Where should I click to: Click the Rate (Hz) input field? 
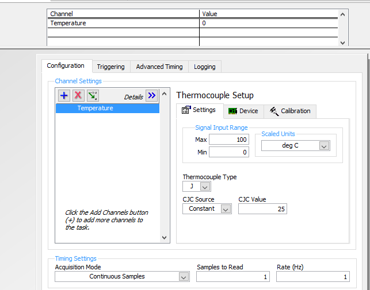[x=313, y=277]
